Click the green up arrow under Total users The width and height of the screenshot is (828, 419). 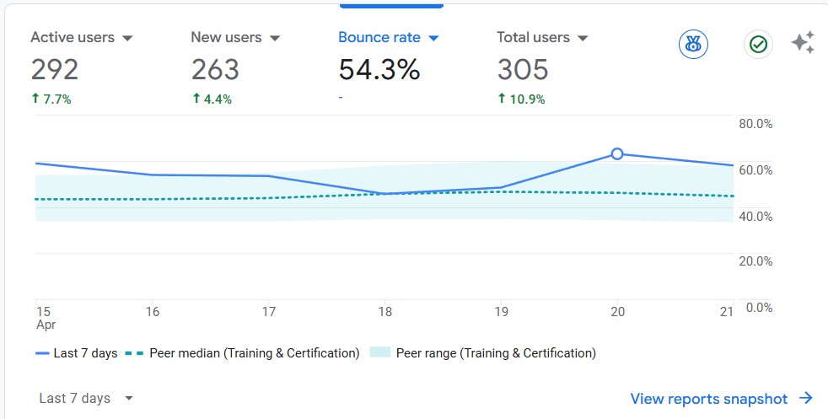coord(502,99)
